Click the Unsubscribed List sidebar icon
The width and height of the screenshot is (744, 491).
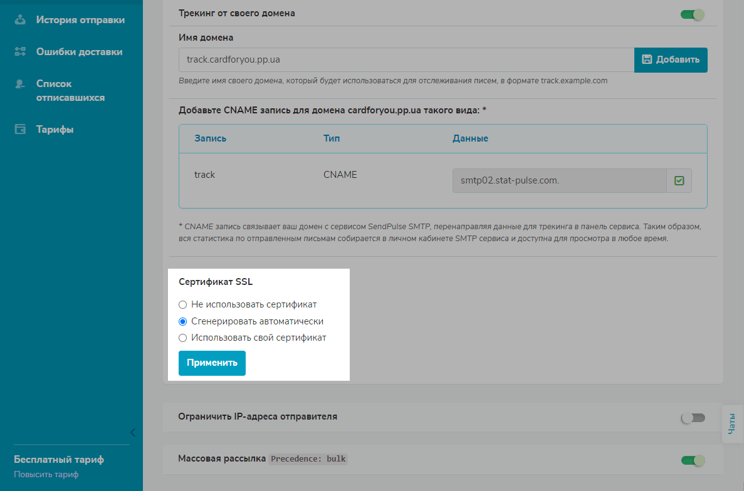coord(20,84)
